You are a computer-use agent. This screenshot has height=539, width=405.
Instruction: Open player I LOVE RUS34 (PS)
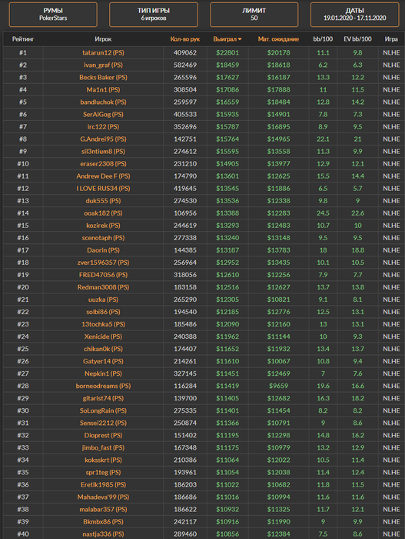[x=103, y=189]
